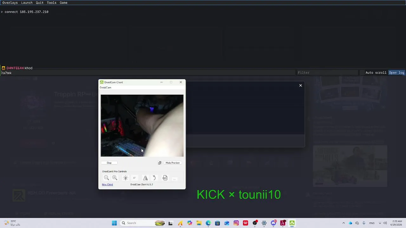This screenshot has height=228, width=406.
Task: Click the console command input line
Action: pos(148,73)
